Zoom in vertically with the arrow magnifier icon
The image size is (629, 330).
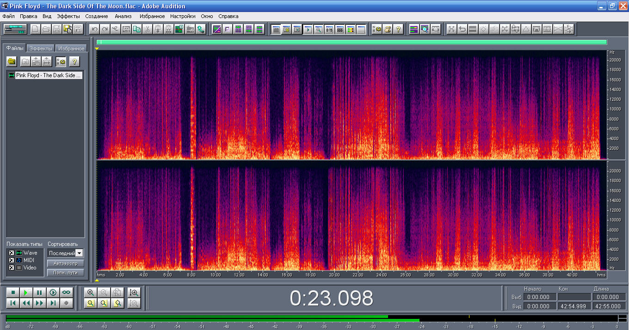click(x=134, y=292)
